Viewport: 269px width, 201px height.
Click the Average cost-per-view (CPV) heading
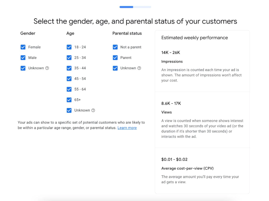point(187,168)
